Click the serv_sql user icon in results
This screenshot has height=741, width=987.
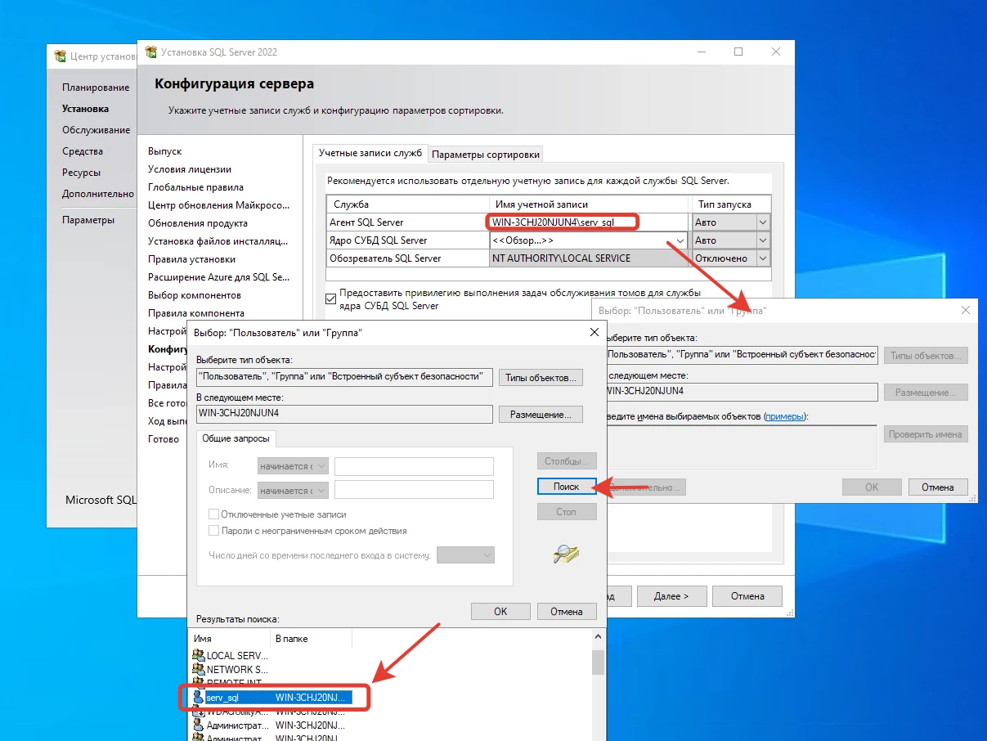(198, 697)
